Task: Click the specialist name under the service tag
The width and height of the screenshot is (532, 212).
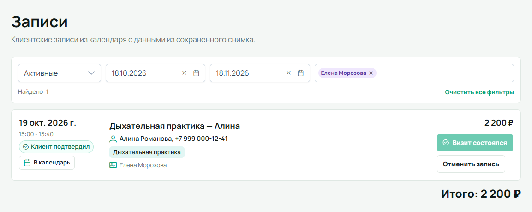Action: (x=143, y=165)
